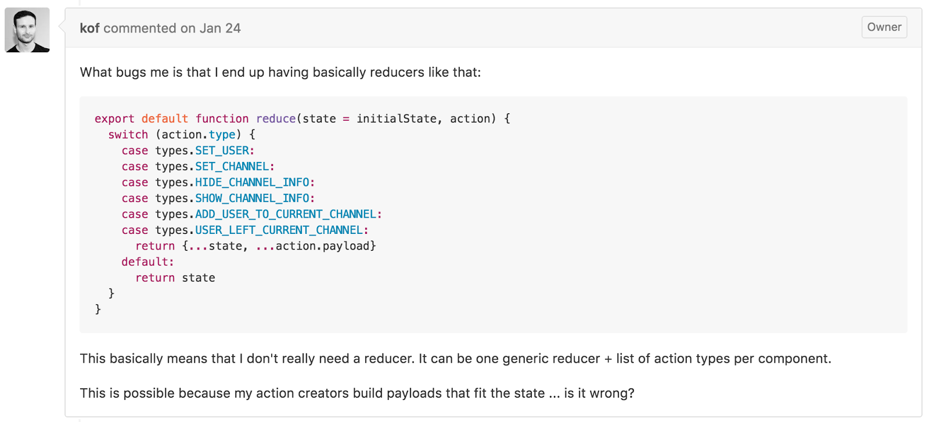Click the 'commented on Jan 24' timestamp link
This screenshot has height=422, width=929.
pos(172,27)
